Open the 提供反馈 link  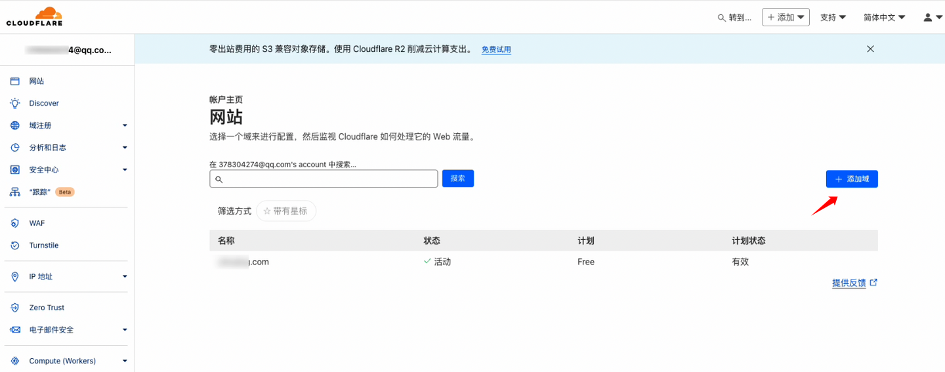click(x=849, y=283)
